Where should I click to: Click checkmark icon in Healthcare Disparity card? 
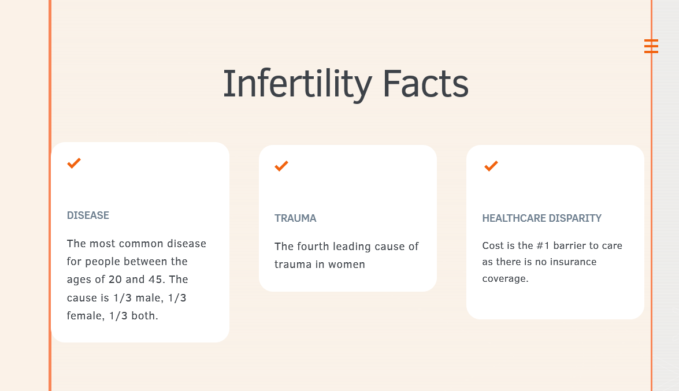491,166
